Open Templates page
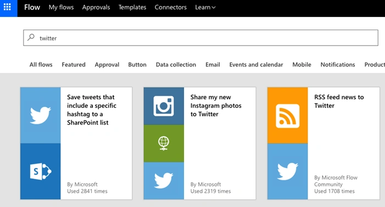Viewport: 385px width, 207px height. click(132, 7)
